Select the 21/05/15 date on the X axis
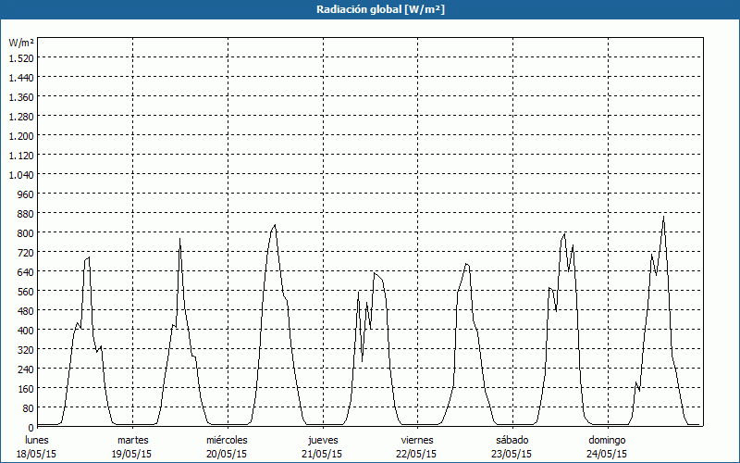 322,454
